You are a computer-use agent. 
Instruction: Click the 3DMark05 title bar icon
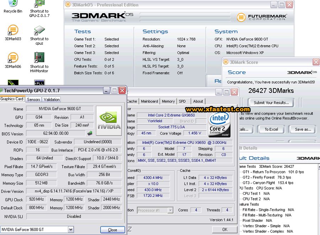click(68, 5)
